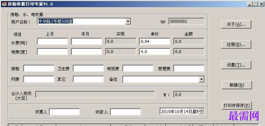
Task: Click 水费 单价 field showing 0.54
Action: coord(155,41)
